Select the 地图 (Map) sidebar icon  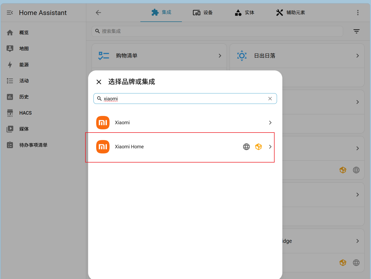point(10,48)
